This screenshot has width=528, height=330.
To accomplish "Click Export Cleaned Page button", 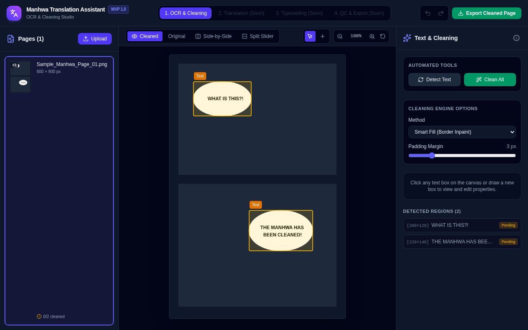I will [487, 13].
